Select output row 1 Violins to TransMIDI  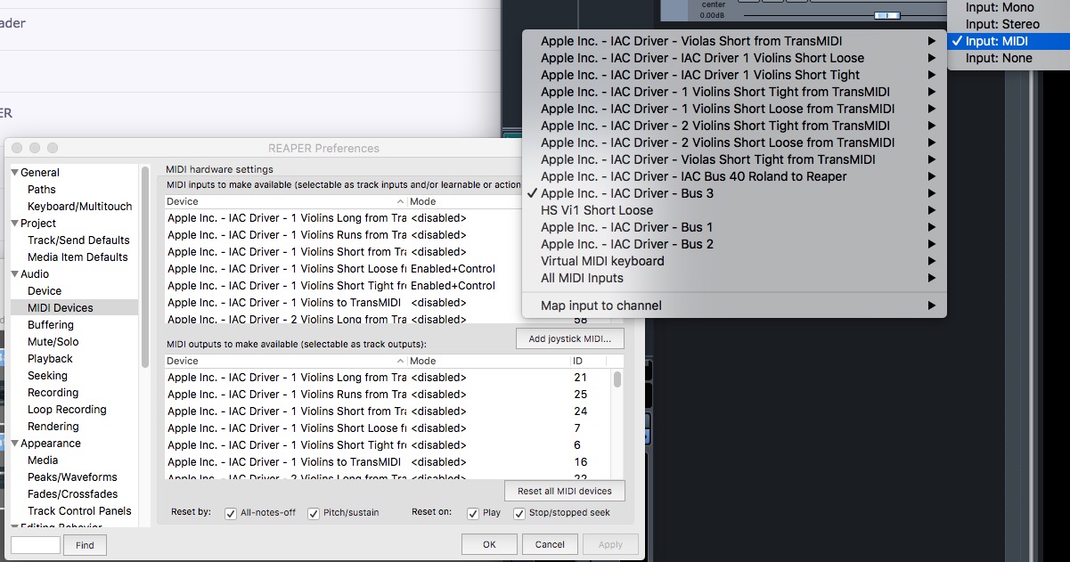[388, 462]
